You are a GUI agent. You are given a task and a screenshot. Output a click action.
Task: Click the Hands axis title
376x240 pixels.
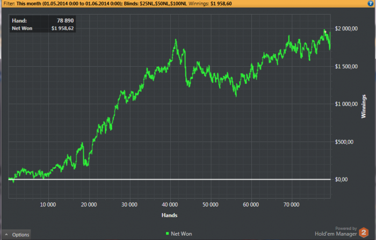pyautogui.click(x=169, y=215)
